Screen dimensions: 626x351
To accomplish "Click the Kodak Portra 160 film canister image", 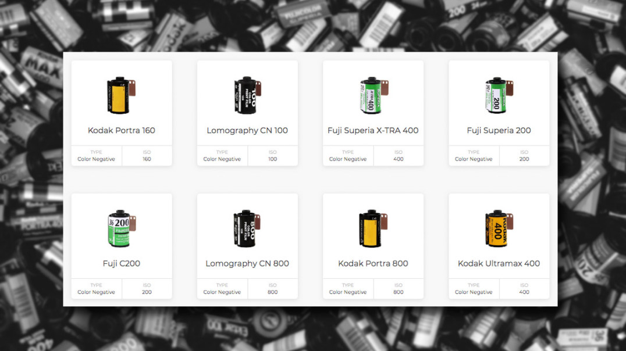I will [122, 95].
